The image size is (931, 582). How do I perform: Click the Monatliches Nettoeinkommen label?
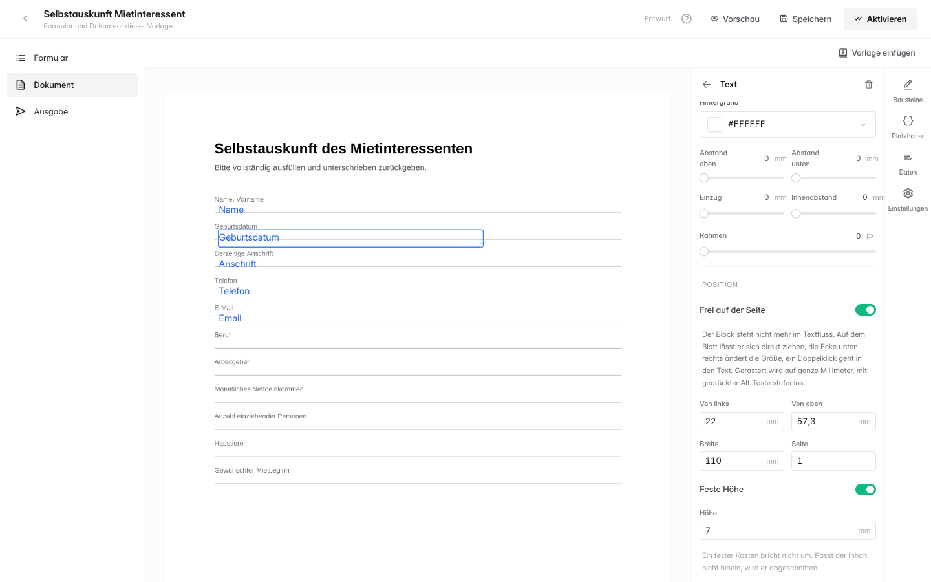tap(259, 389)
